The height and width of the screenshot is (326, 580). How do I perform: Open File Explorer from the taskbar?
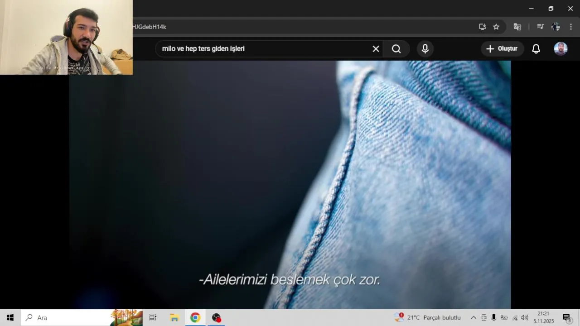(x=174, y=317)
